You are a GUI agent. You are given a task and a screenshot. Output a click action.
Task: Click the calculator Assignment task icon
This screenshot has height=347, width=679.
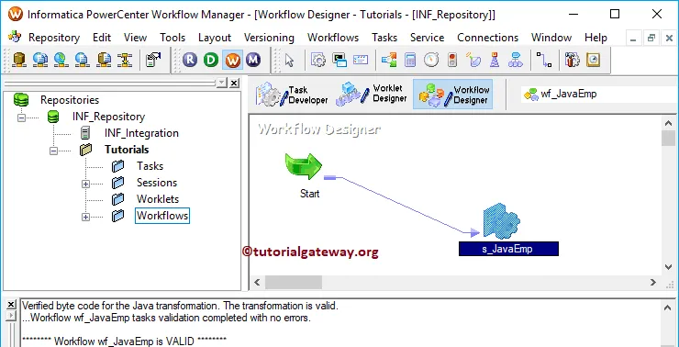[x=410, y=60]
